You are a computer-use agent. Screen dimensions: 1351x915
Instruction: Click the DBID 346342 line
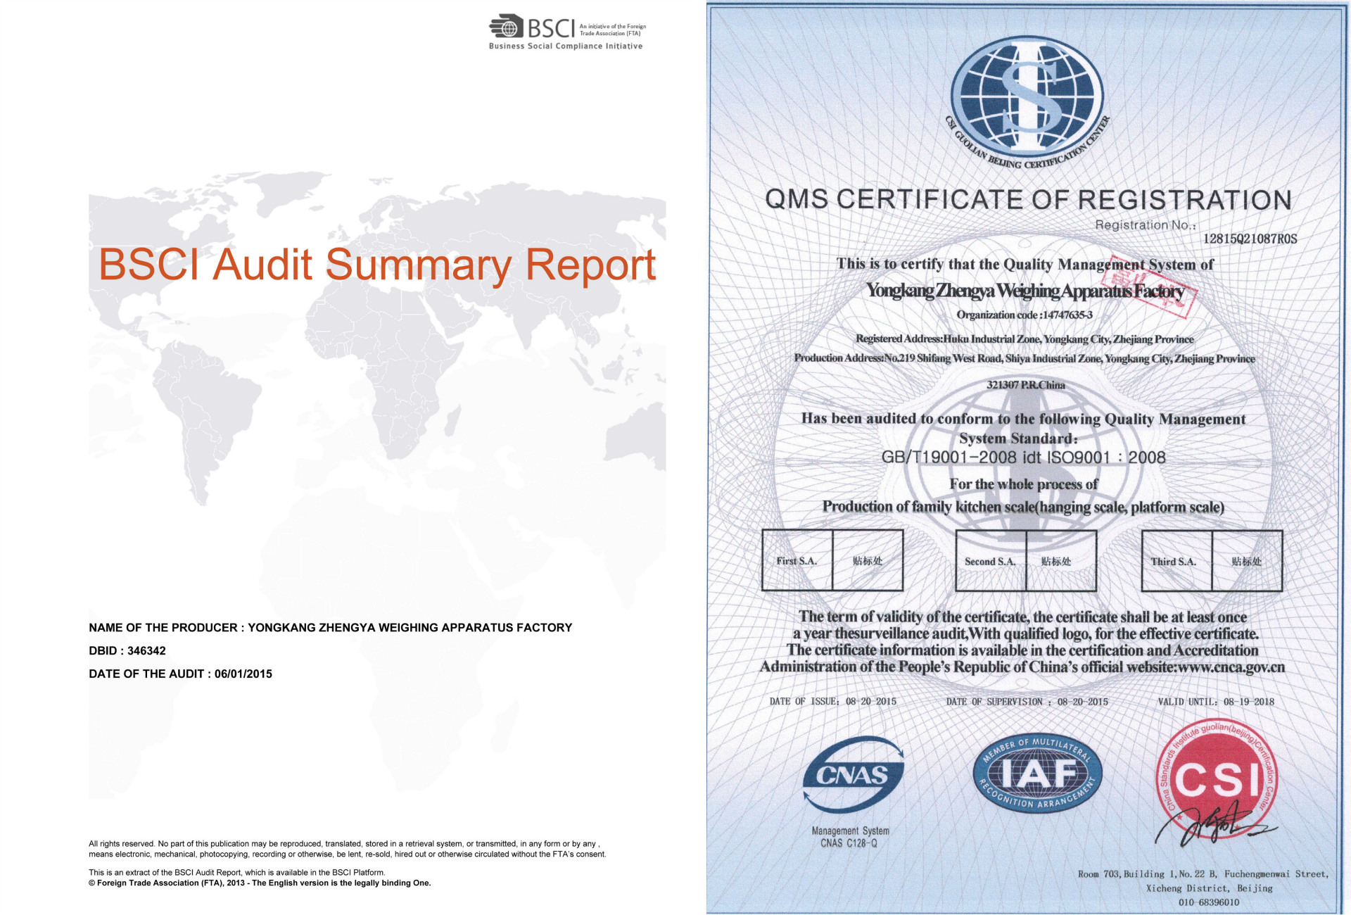[127, 650]
